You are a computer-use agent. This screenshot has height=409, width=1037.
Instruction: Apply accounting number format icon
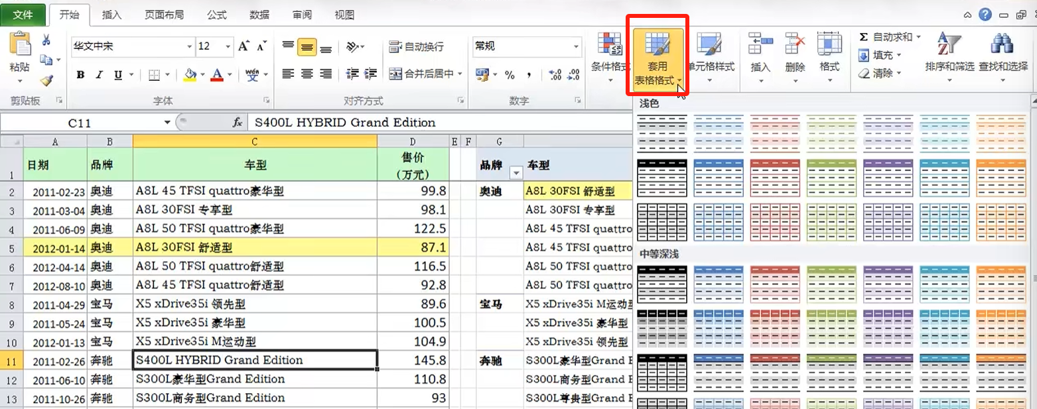[x=482, y=75]
